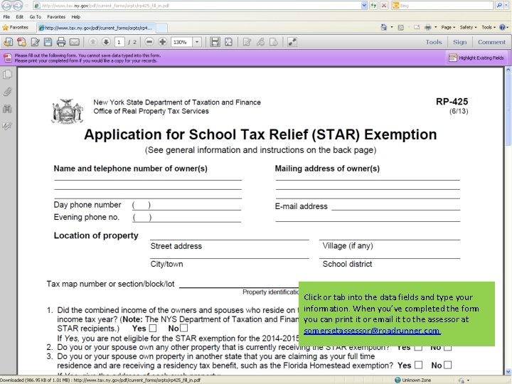
Task: Click the somersetassessor@roadrunner.com email link
Action: tap(372, 331)
